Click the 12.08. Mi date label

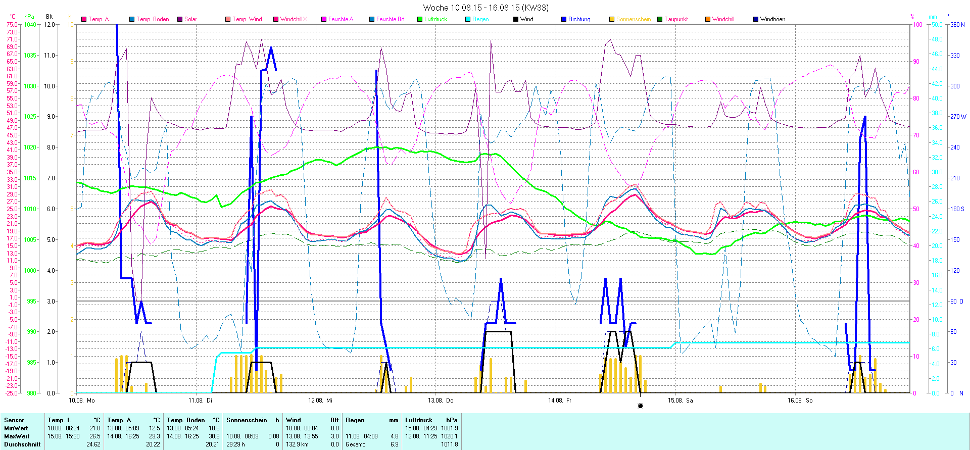tap(320, 401)
